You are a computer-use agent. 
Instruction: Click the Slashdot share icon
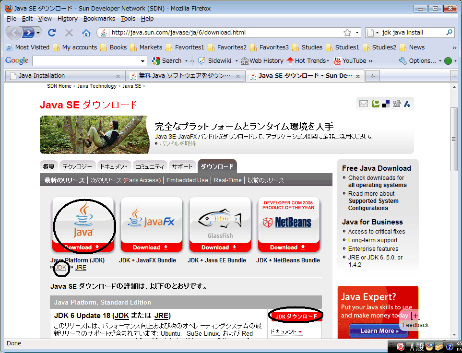tap(407, 104)
